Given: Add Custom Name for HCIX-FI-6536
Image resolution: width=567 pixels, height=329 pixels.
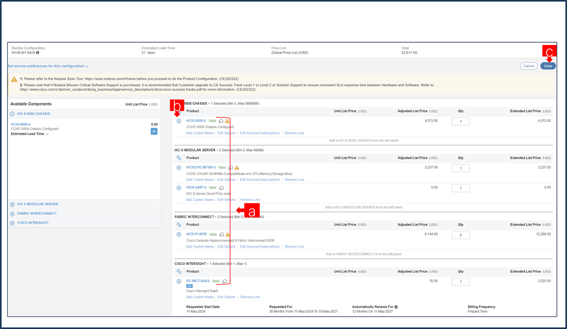Looking at the screenshot, I should coord(200,246).
